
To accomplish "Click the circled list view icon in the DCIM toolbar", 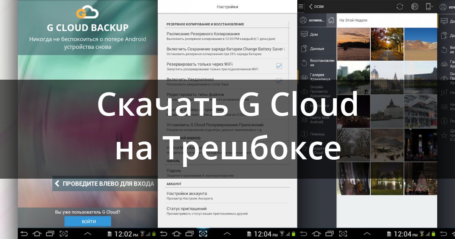I will coord(415,6).
